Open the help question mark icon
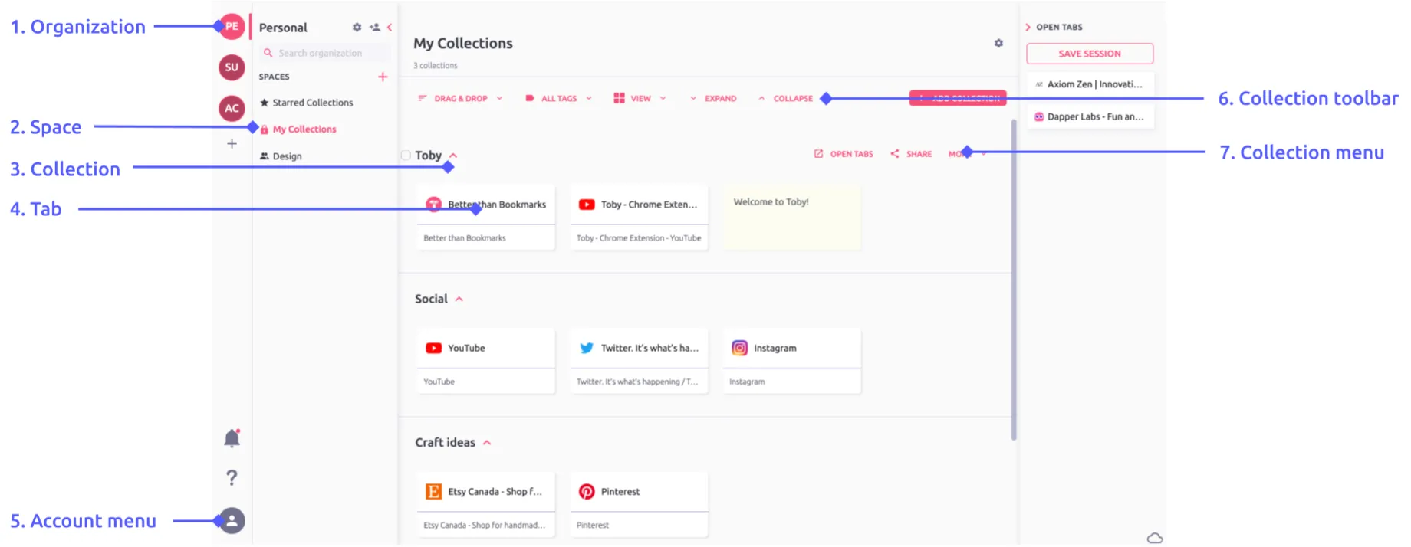The image size is (1411, 547). tap(232, 478)
